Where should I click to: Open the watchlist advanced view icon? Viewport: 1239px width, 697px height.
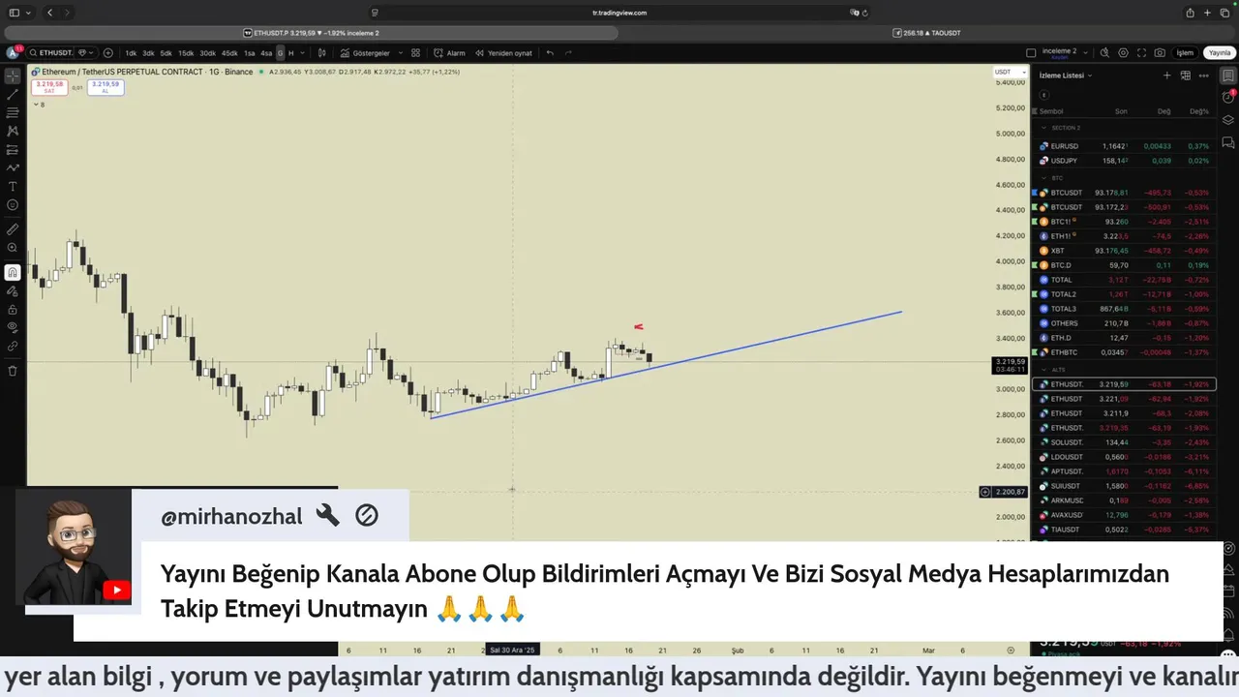pyautogui.click(x=1186, y=76)
